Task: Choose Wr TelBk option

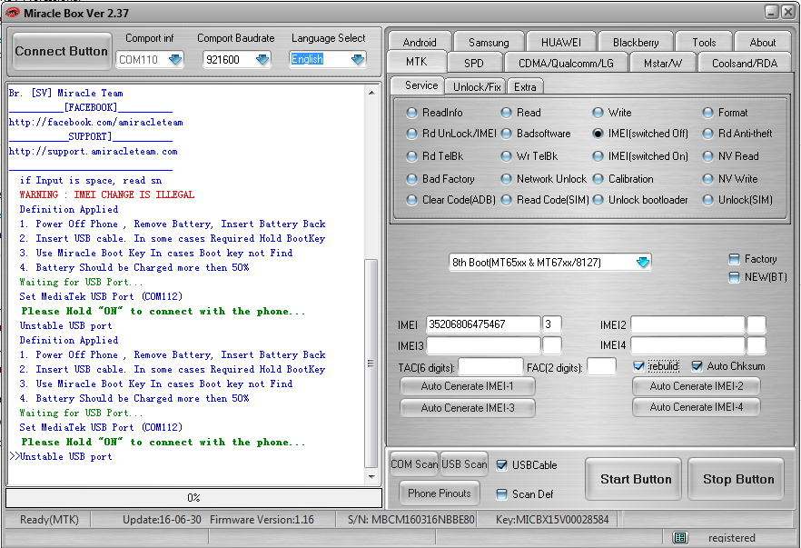Action: tap(506, 156)
